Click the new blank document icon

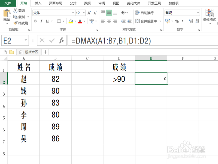coord(5,52)
